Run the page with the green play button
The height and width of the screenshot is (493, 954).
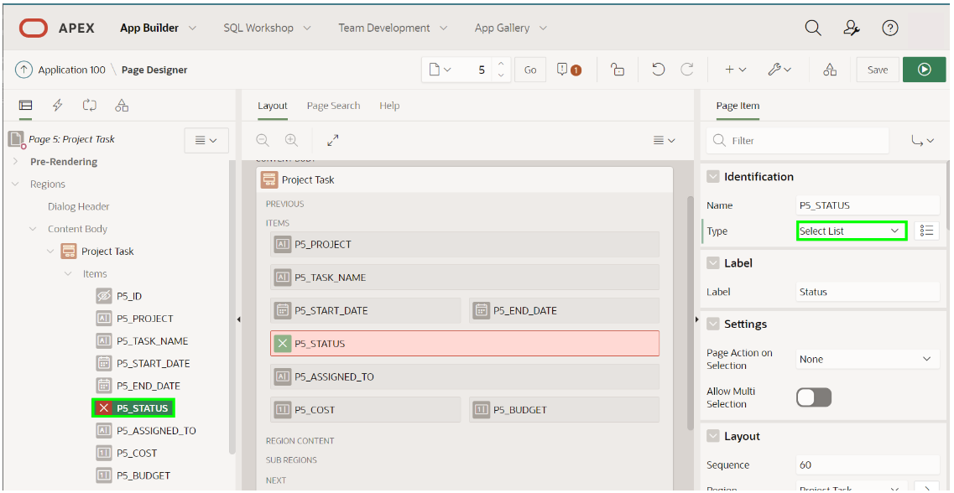[924, 70]
